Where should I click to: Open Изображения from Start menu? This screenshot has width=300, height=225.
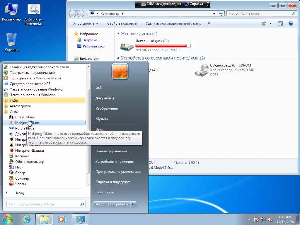point(107,108)
